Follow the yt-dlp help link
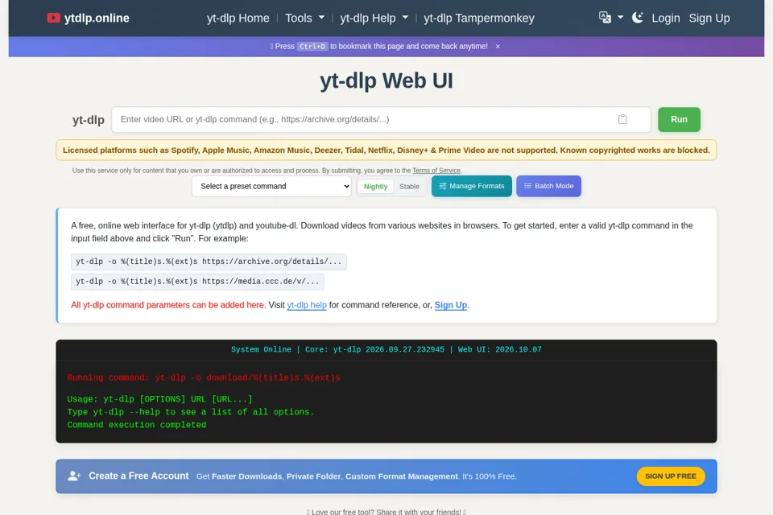Viewport: 773px width, 515px height. point(307,305)
